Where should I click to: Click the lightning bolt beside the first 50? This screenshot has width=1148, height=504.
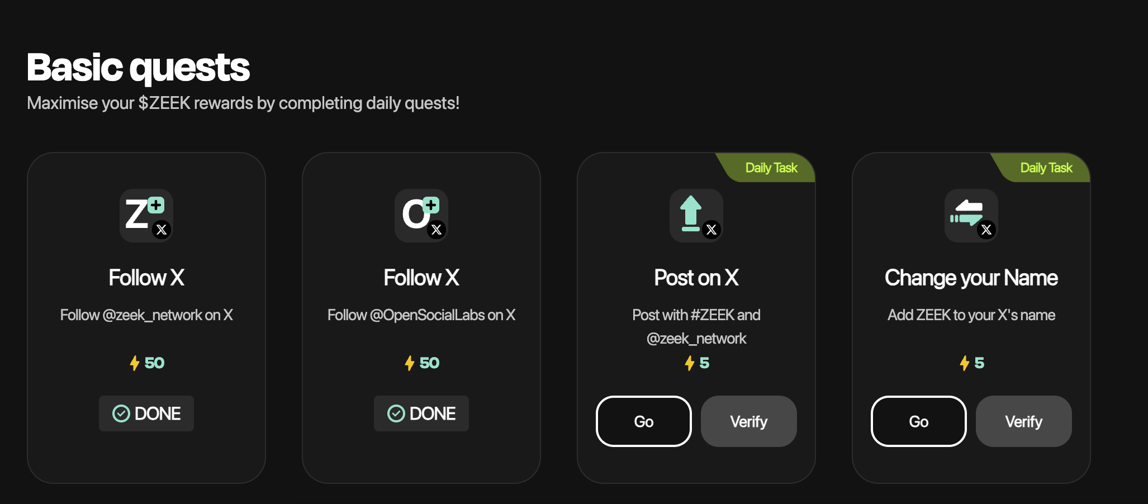135,363
